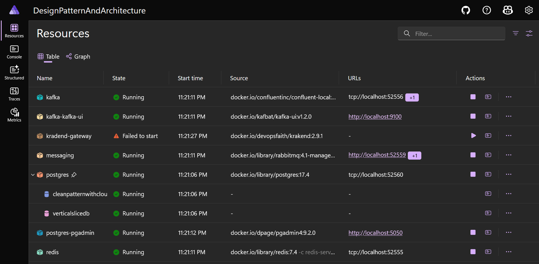Image resolution: width=539 pixels, height=264 pixels.
Task: Start the kradend-gateway resource
Action: (x=473, y=135)
